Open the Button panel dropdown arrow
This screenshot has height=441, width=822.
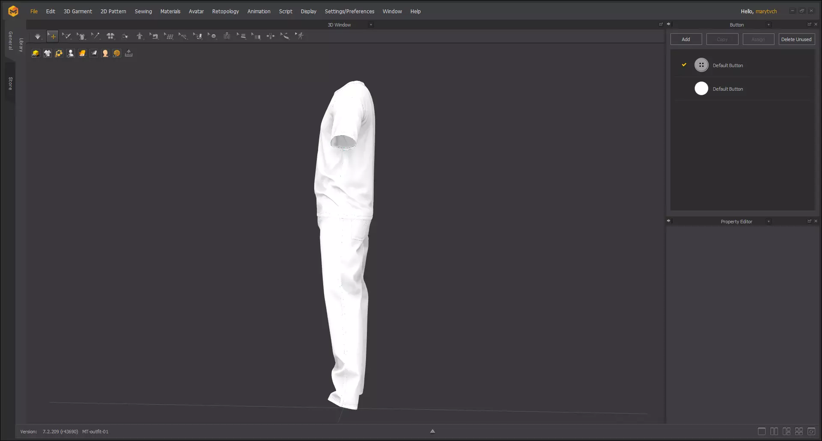tap(769, 25)
